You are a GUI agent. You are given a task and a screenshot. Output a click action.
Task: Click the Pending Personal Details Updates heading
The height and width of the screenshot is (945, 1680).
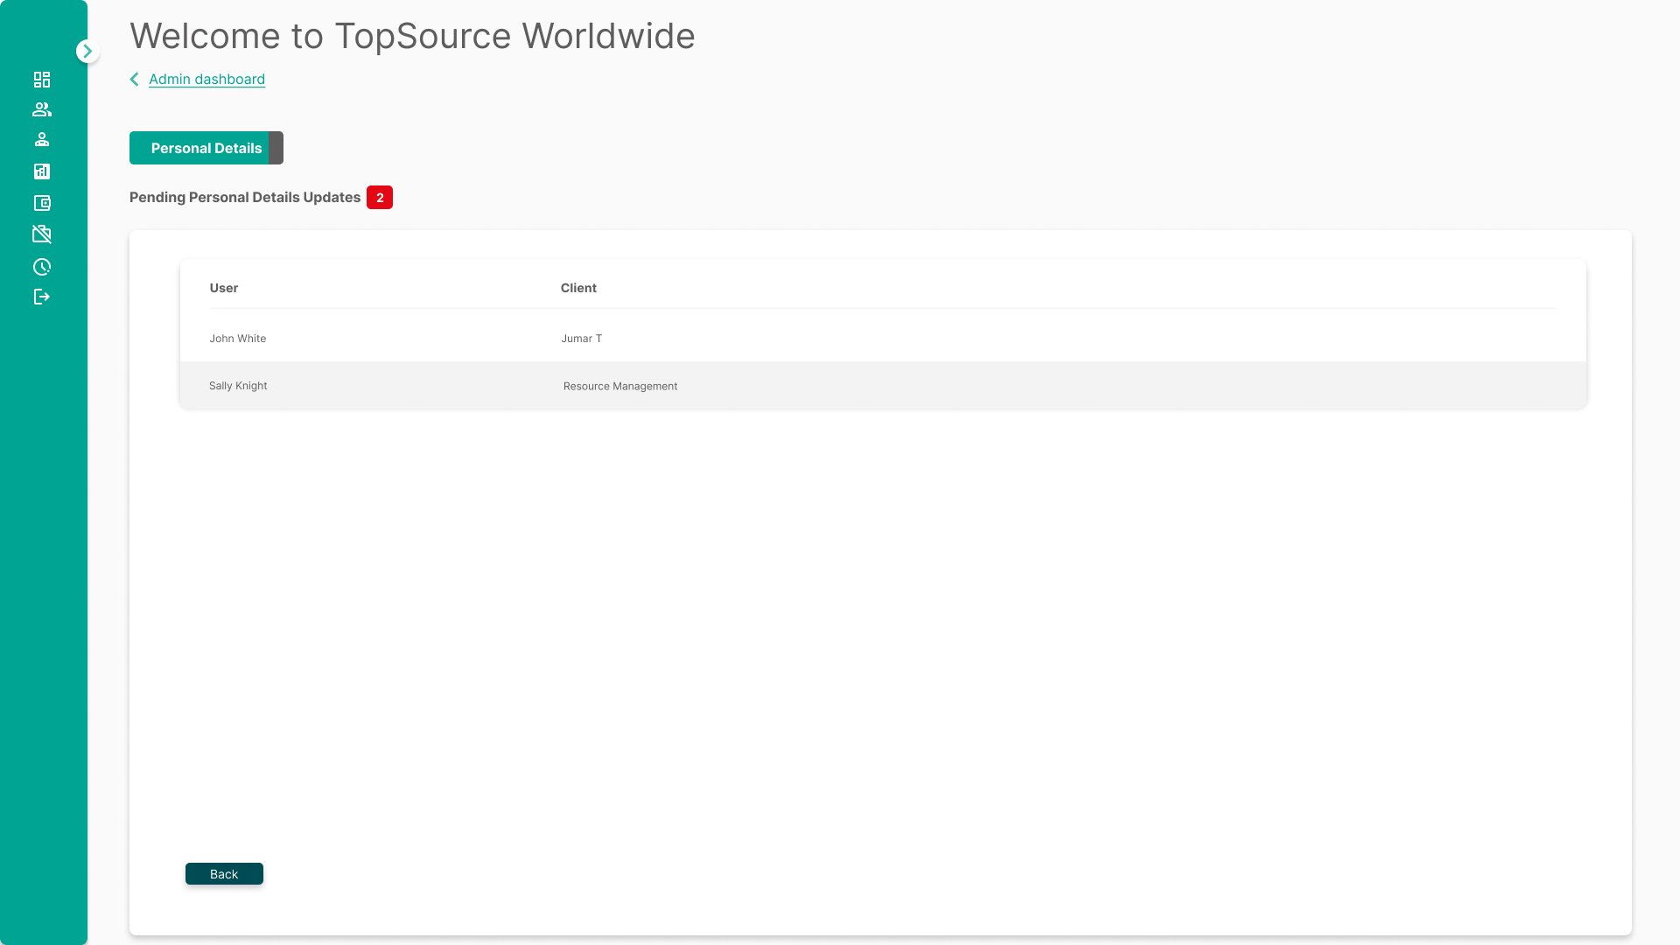245,198
